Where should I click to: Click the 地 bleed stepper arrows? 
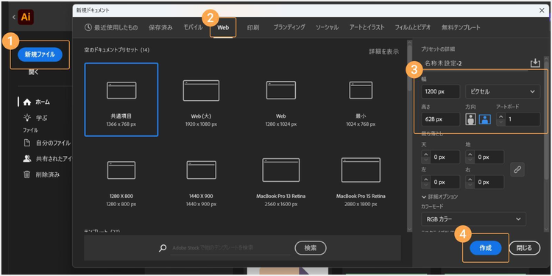click(x=470, y=158)
